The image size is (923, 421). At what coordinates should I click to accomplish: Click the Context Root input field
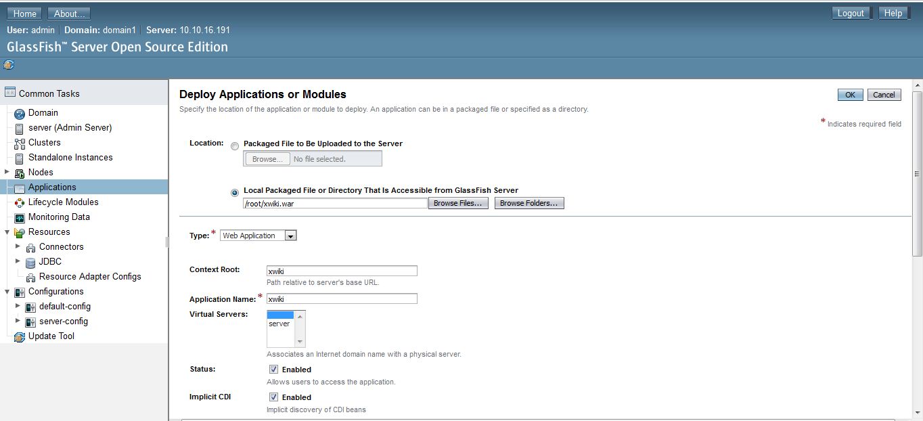point(342,271)
